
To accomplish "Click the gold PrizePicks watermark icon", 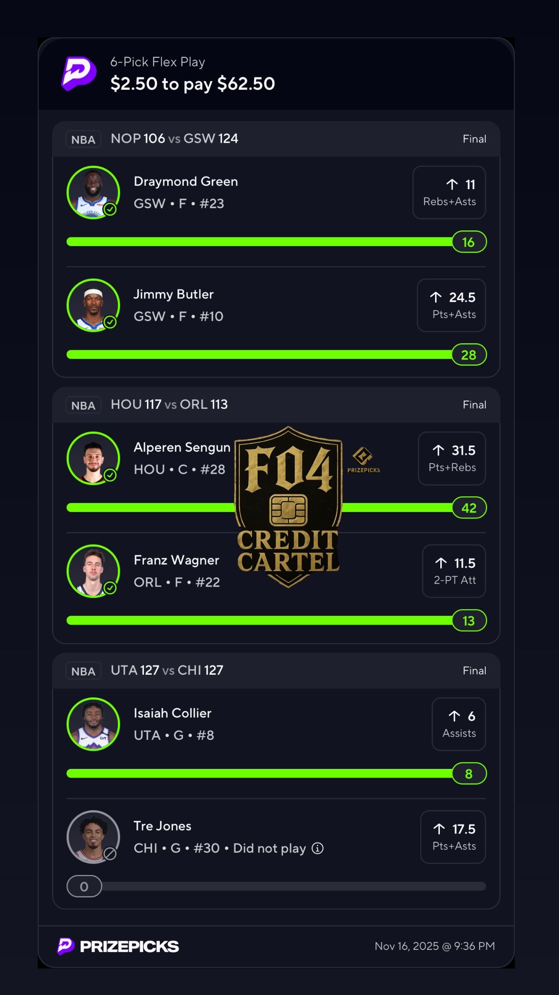I will (x=363, y=460).
